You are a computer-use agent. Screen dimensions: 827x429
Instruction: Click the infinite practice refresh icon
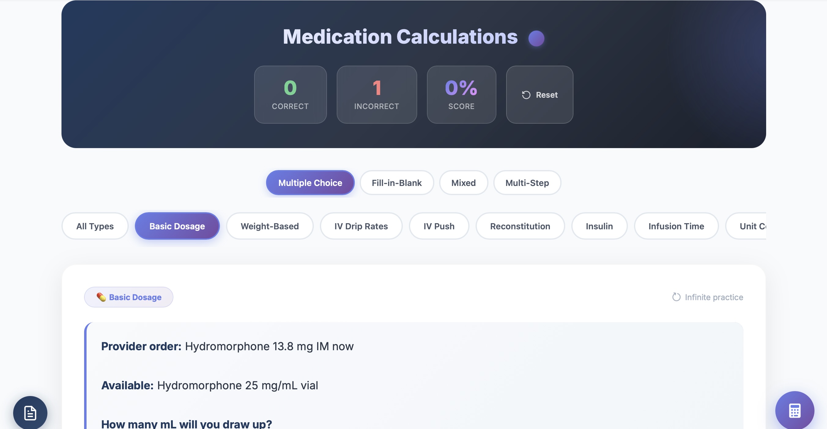tap(676, 297)
